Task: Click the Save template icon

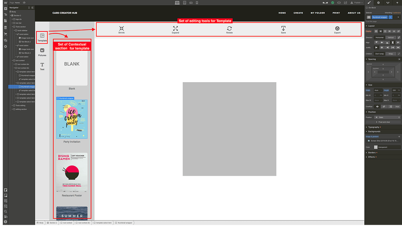Action: 283,29
